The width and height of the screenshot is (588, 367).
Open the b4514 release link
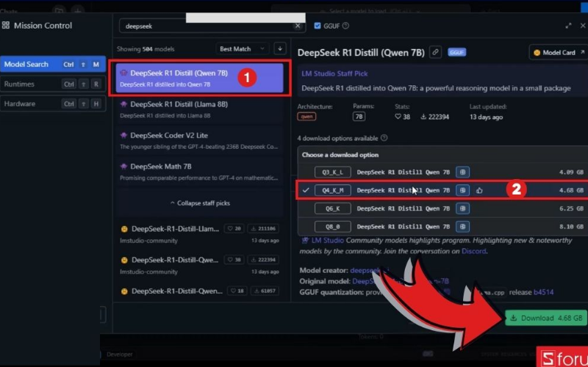[x=543, y=291]
